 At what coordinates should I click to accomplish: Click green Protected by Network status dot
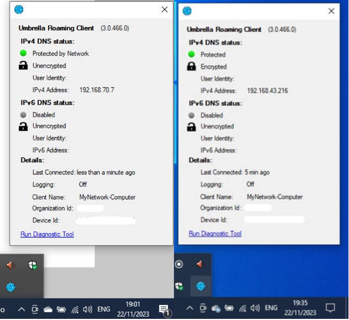[23, 53]
